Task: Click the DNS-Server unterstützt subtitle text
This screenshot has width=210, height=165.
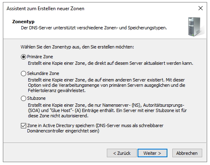Action: pos(94,28)
